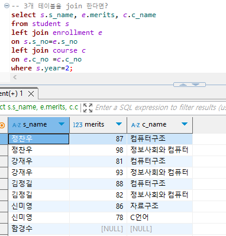Select merits value 98
The image size is (226, 236).
click(x=98, y=150)
